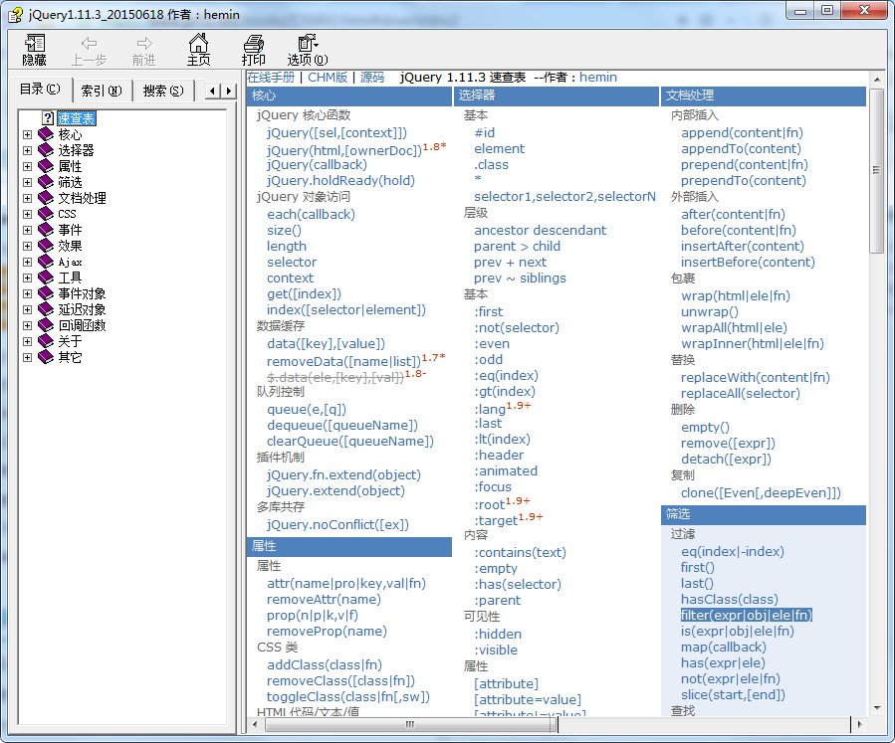Screen dimensions: 895x743
Task: Switch to the 索引 tab
Action: point(101,91)
